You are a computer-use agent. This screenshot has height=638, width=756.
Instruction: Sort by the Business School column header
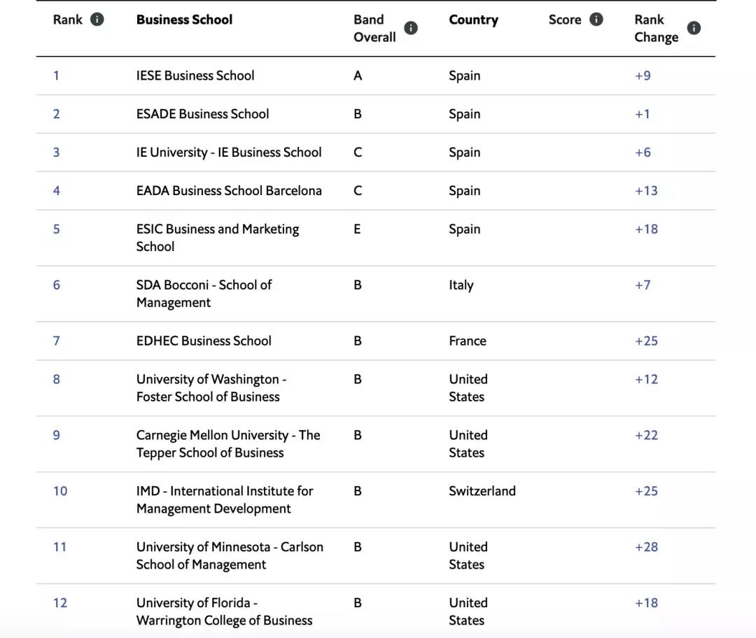click(184, 20)
